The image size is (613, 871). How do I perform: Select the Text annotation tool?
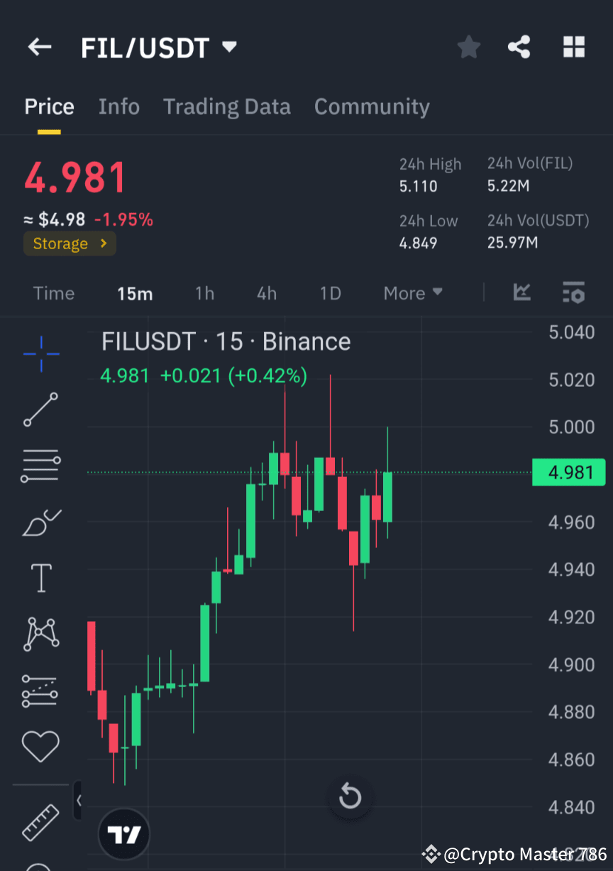coord(41,578)
